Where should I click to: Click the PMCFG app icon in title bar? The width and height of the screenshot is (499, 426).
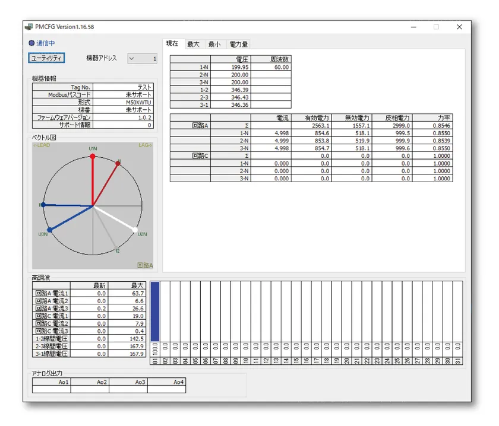(x=30, y=27)
